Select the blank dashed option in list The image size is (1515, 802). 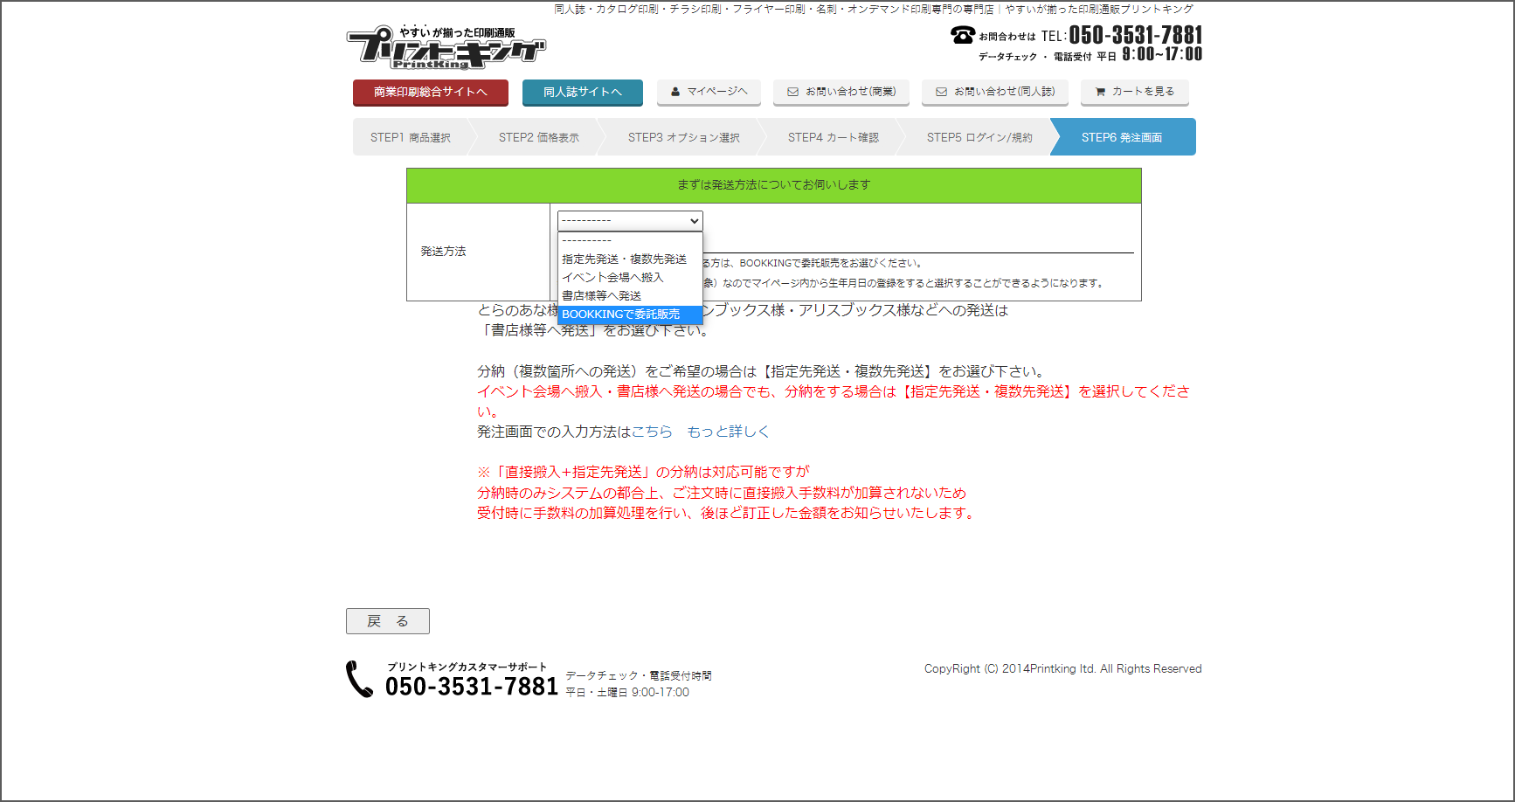(586, 241)
